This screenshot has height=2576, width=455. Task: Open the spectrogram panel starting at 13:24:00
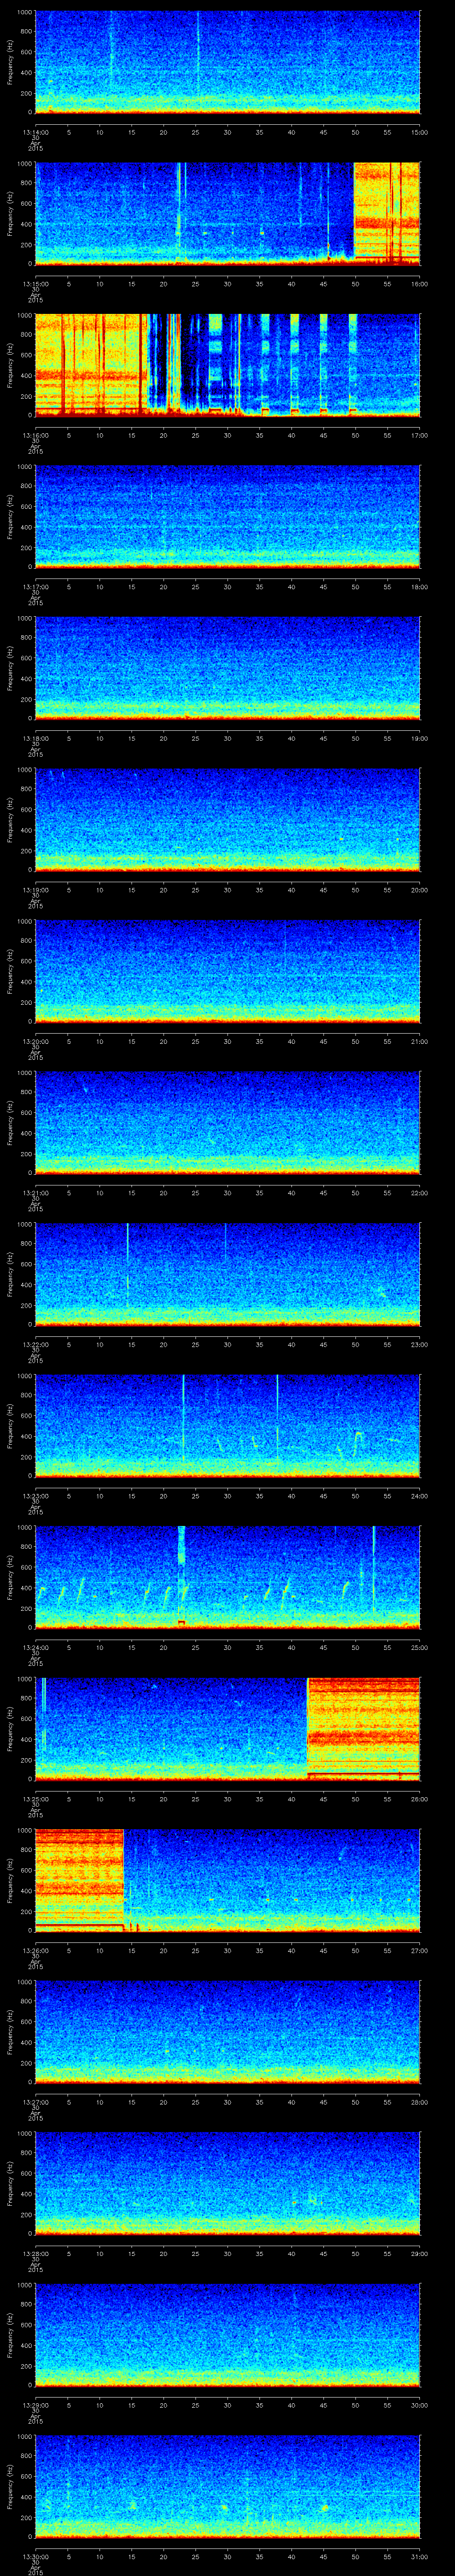pyautogui.click(x=228, y=1578)
